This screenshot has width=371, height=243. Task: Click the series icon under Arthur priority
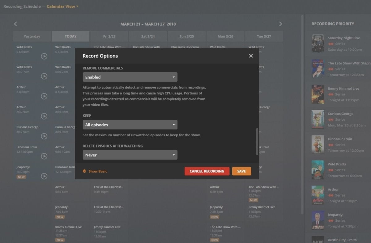(331, 195)
